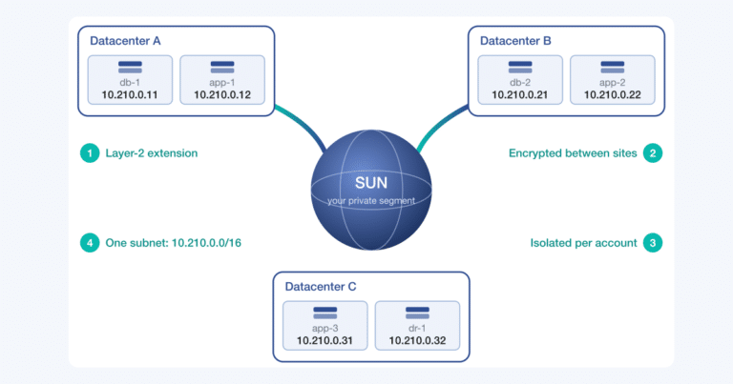Click the IP address 10.210.0.21

520,95
